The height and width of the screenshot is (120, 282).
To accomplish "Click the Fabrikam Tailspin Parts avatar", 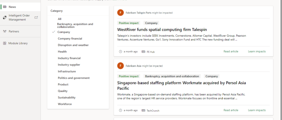I will point(121,13).
